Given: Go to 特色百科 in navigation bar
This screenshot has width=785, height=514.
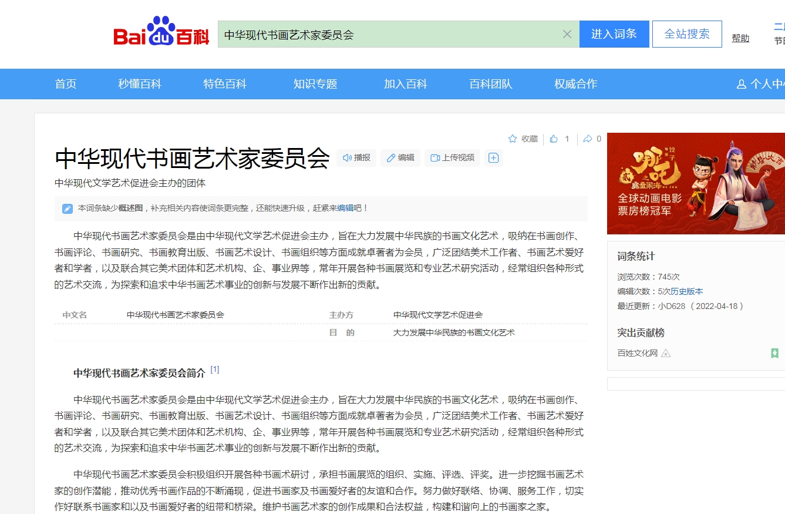Looking at the screenshot, I should coord(225,84).
